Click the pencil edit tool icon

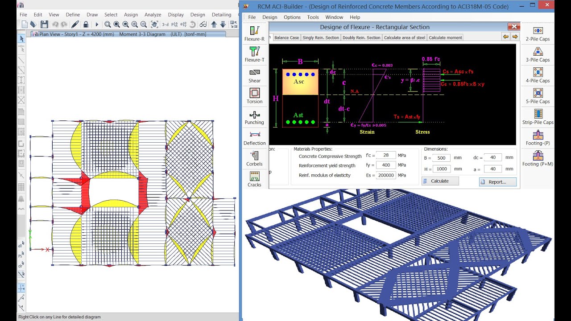pyautogui.click(x=75, y=25)
